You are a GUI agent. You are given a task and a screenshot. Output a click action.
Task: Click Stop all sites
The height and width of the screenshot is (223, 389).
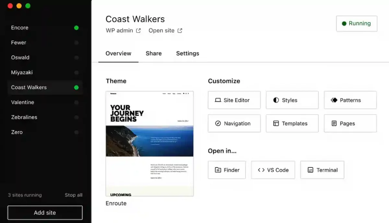click(x=74, y=195)
